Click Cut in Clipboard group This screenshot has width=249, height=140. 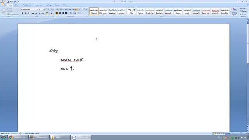point(10,9)
